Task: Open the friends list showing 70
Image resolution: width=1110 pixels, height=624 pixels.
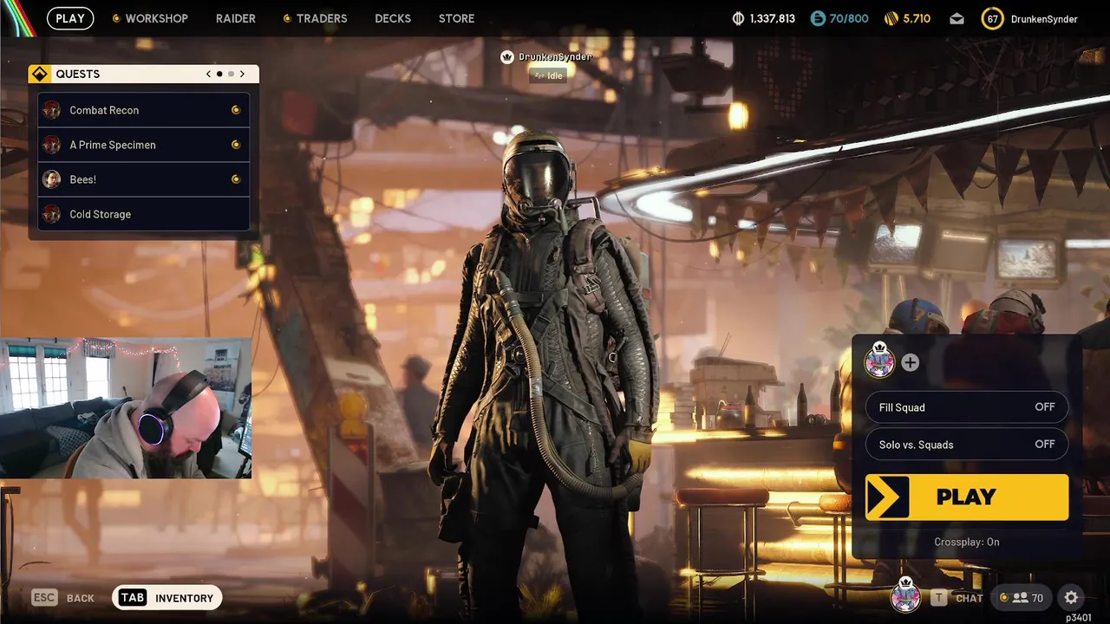Action: click(x=1022, y=598)
